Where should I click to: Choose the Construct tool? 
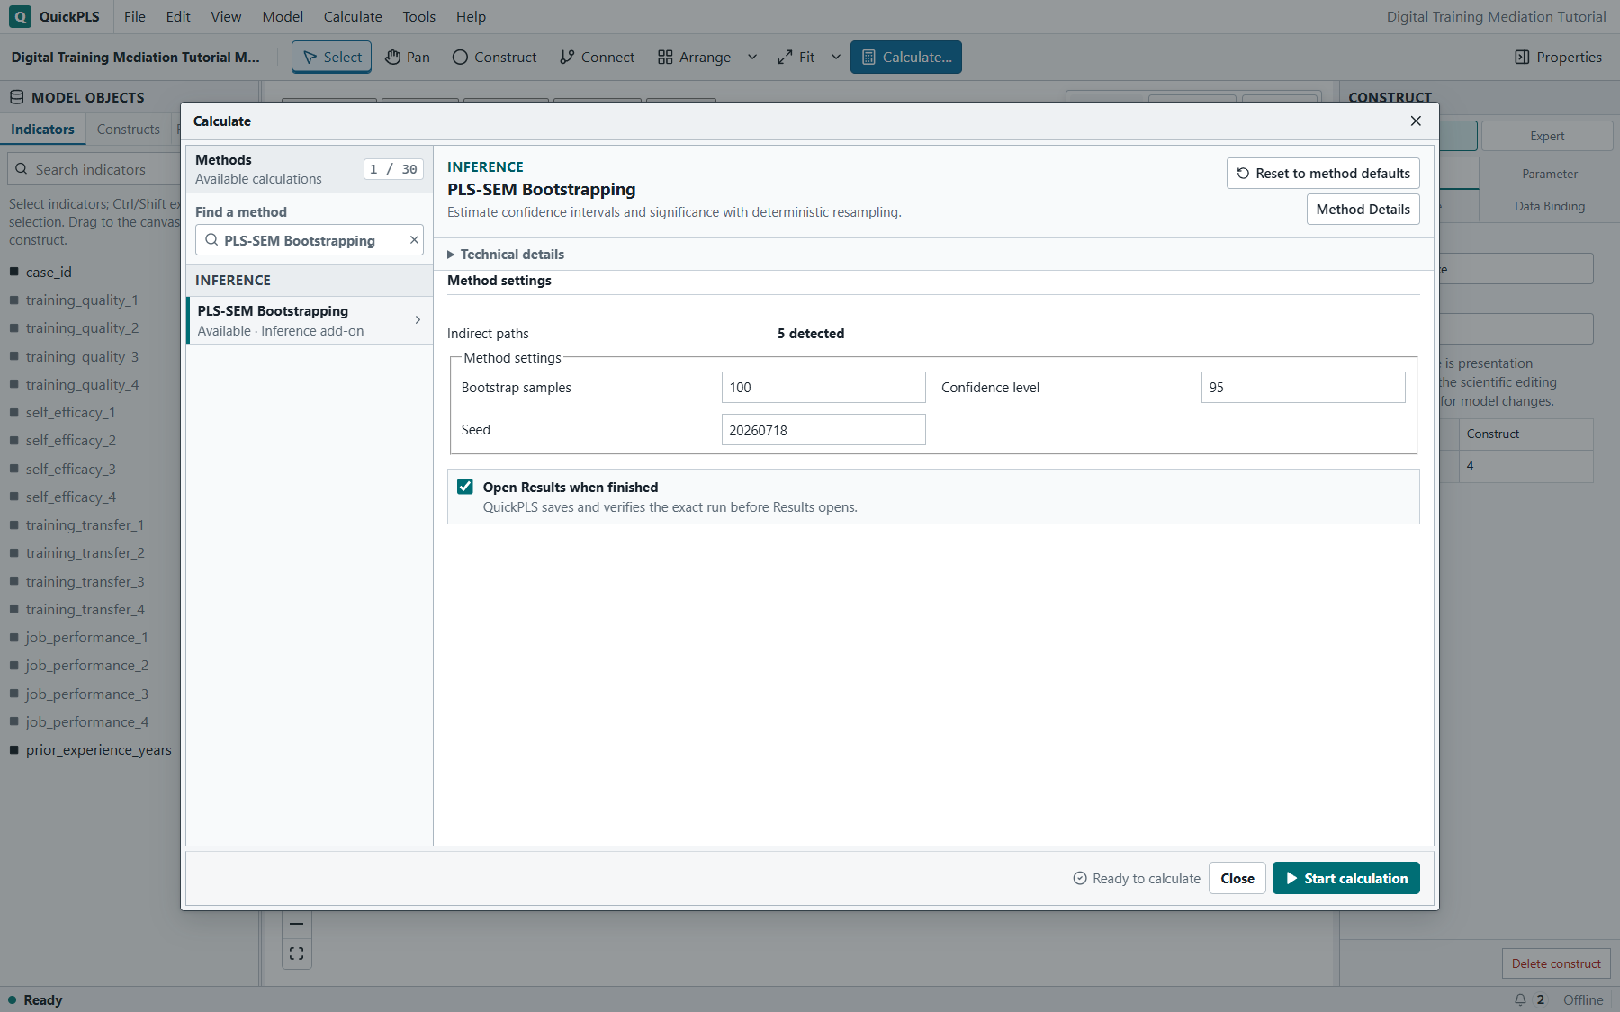(494, 57)
